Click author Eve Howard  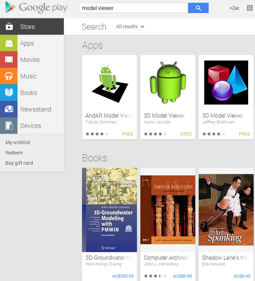click(214, 264)
